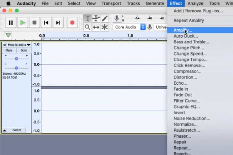
Task: Open the Tracks menu
Action: 133,3
